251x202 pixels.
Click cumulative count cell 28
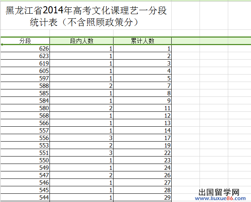pos(142,190)
